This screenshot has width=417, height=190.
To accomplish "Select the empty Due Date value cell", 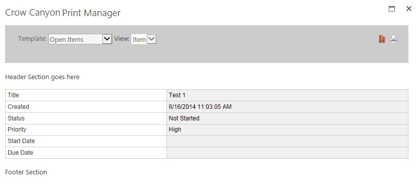I will [x=287, y=153].
